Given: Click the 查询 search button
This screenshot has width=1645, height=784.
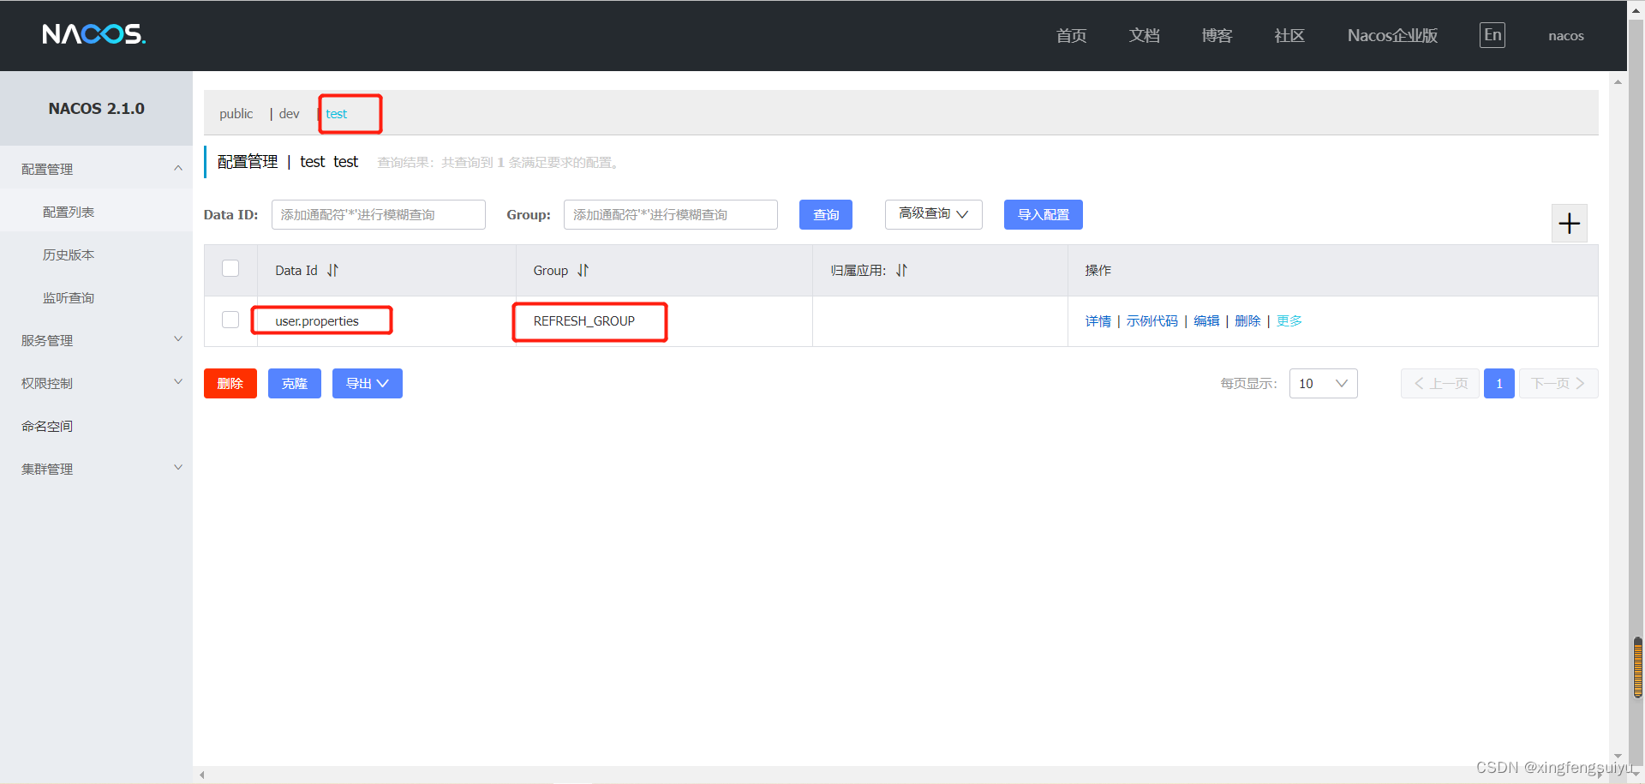Looking at the screenshot, I should 825,214.
